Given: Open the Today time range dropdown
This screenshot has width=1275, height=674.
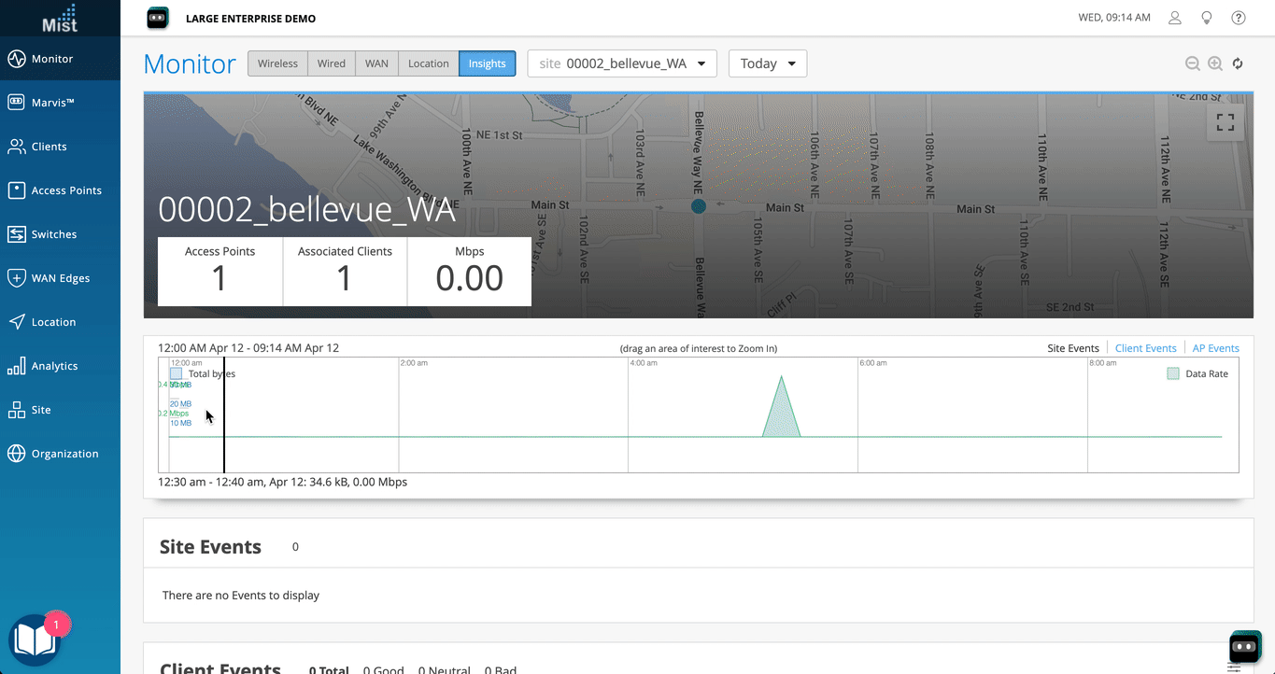Looking at the screenshot, I should tap(767, 63).
